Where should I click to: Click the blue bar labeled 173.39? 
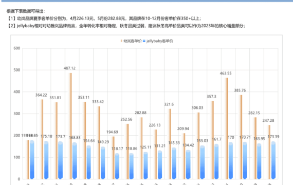pos(273,160)
